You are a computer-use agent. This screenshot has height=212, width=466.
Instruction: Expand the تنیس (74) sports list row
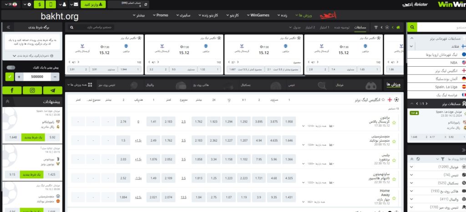[436, 175]
